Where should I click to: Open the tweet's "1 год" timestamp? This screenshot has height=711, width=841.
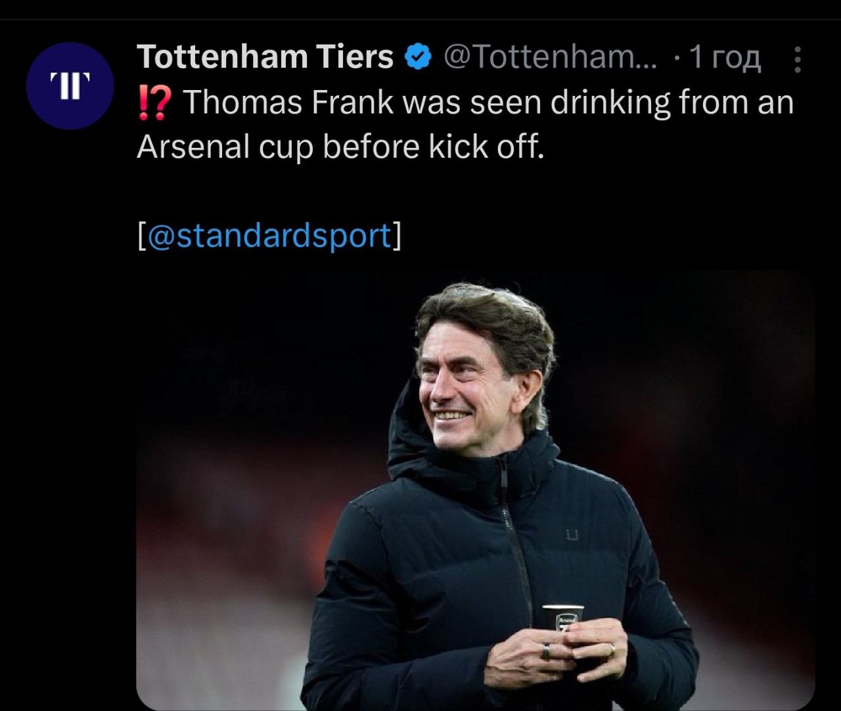725,58
